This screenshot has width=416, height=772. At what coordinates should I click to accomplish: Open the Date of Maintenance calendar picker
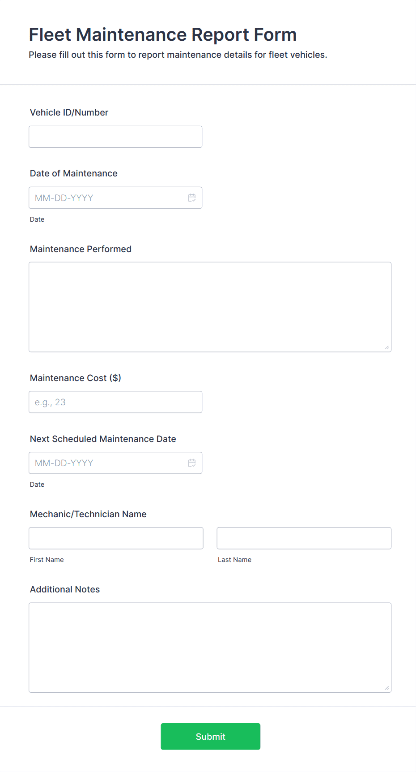[x=192, y=197]
